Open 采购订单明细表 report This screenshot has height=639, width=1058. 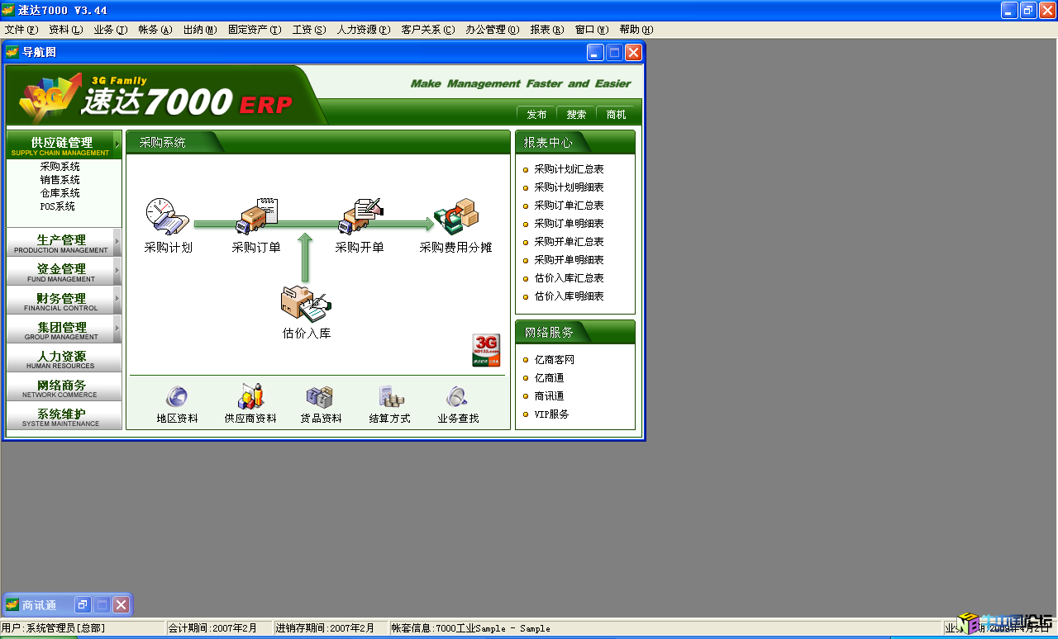pos(569,224)
